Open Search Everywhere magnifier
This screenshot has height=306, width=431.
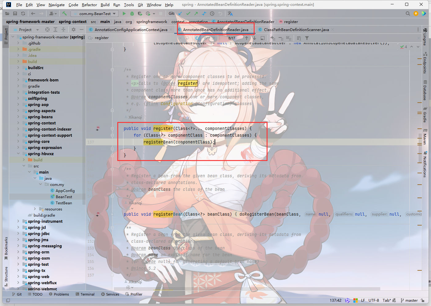click(x=408, y=14)
